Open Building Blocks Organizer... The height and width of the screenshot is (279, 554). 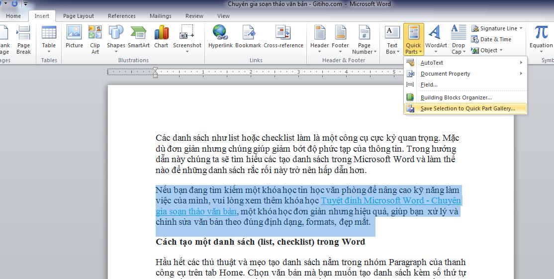coord(465,97)
